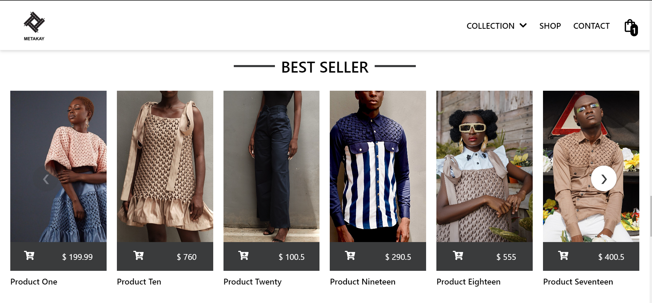Add Product Nineteen to cart
The height and width of the screenshot is (303, 652).
coord(350,256)
